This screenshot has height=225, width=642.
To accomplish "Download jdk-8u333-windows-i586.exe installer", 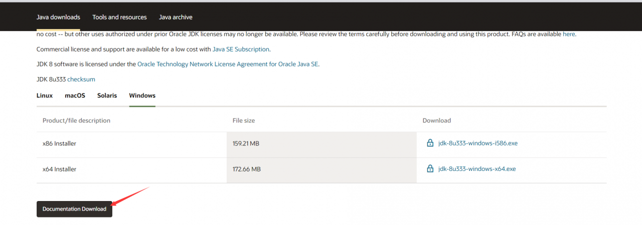I will tap(477, 143).
